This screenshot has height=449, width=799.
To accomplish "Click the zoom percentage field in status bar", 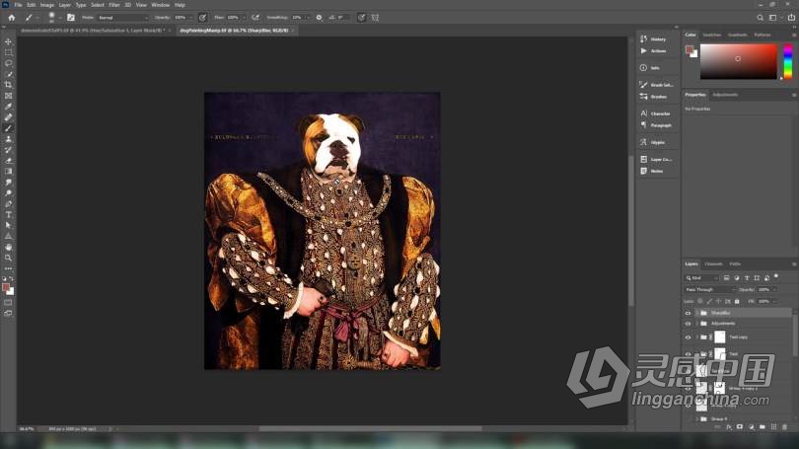I will coord(27,429).
